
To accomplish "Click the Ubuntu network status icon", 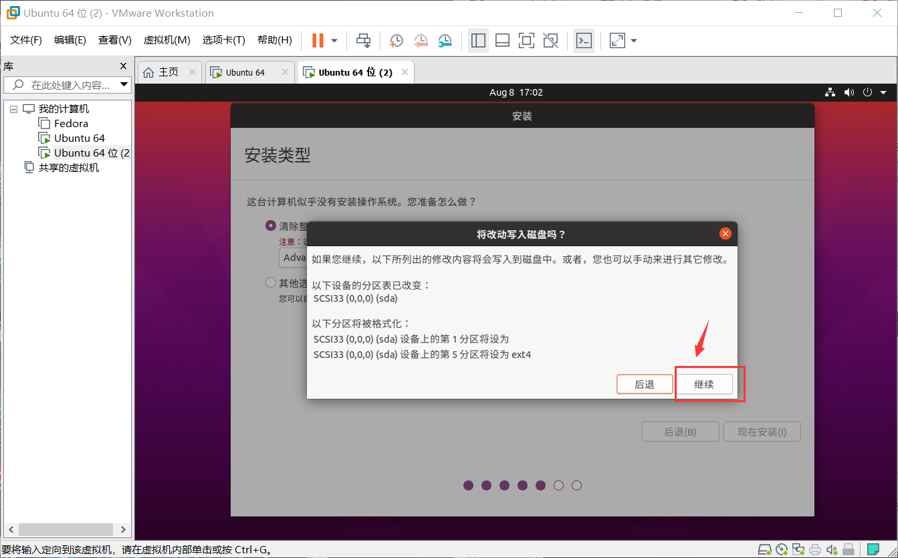I will click(830, 92).
